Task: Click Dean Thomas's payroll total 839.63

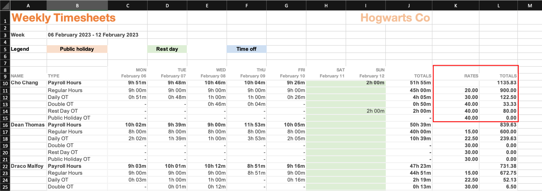Action: (508, 125)
